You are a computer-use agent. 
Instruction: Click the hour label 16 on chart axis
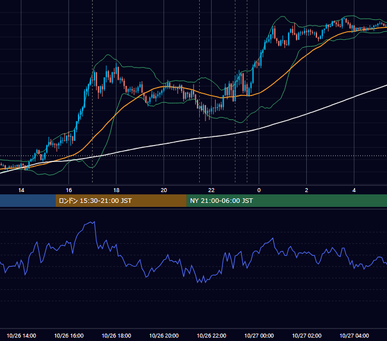click(x=69, y=190)
